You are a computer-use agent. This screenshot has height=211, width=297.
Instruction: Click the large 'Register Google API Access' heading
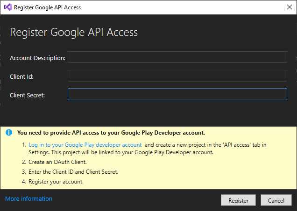[x=74, y=32]
